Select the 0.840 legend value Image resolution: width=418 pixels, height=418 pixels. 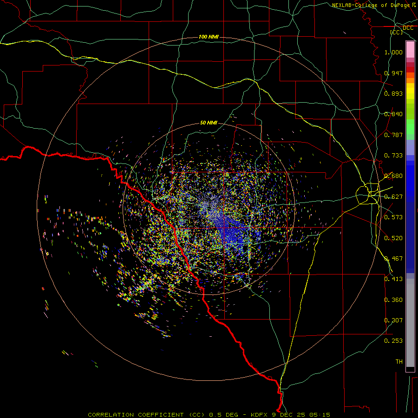coord(393,114)
